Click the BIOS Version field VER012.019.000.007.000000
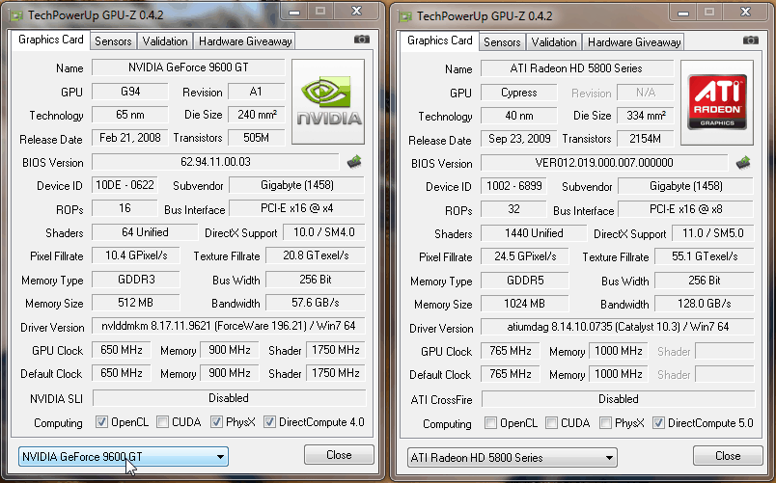The height and width of the screenshot is (483, 776). point(605,163)
